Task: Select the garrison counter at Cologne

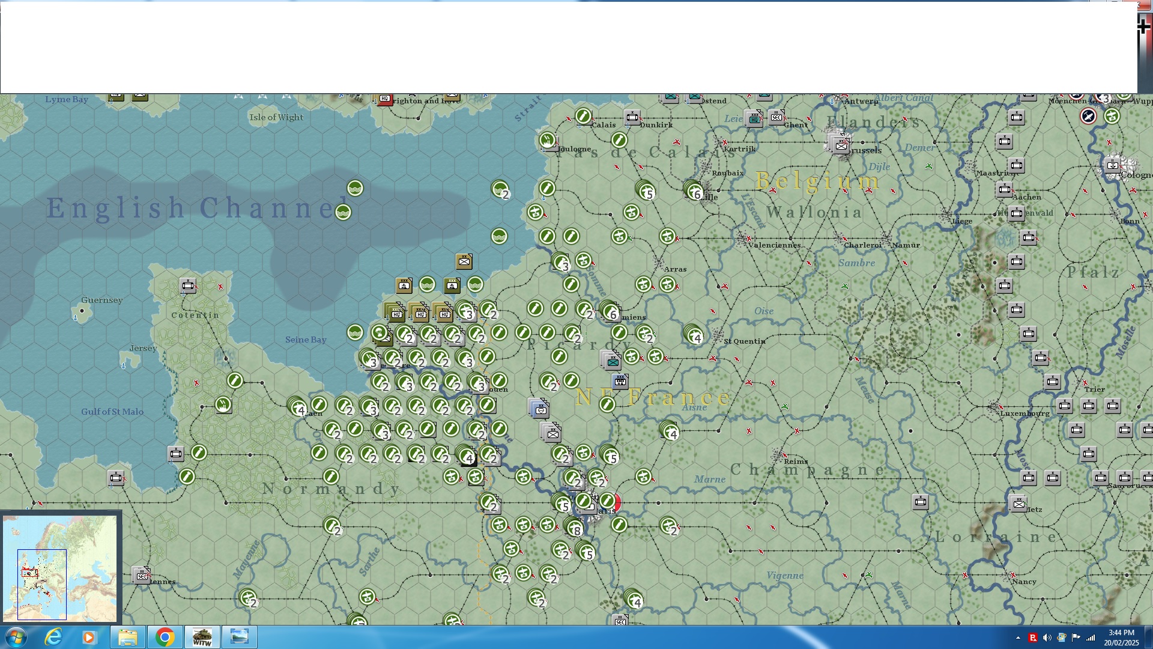Action: coord(1113,165)
